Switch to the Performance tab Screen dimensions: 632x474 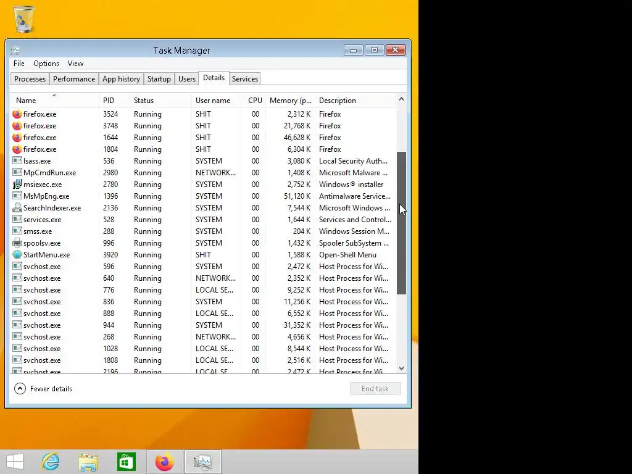(x=74, y=78)
